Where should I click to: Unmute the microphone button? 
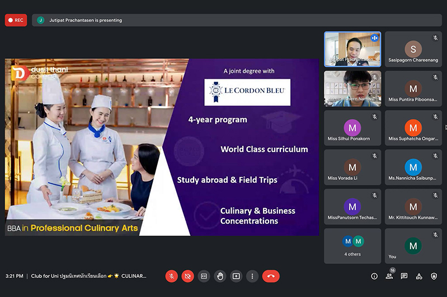(x=172, y=276)
